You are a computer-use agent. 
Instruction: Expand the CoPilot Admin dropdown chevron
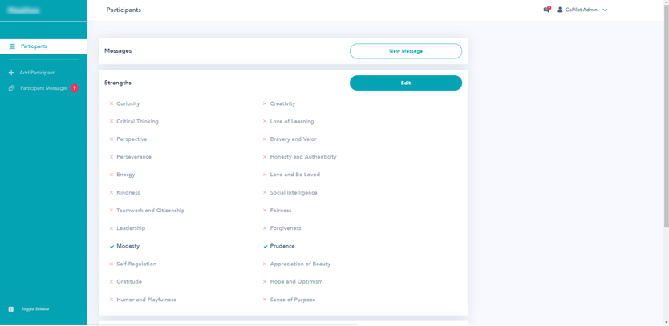605,10
